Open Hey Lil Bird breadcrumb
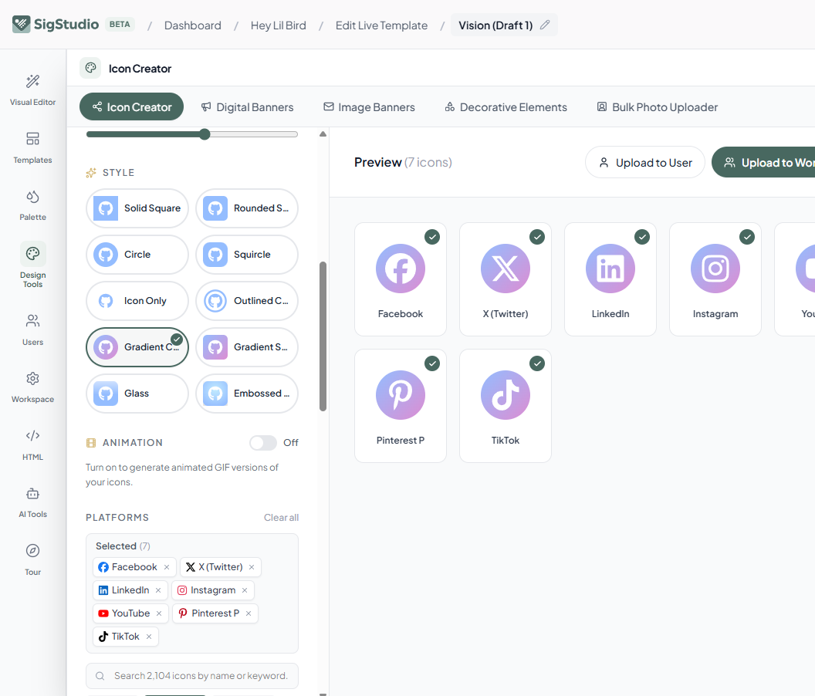Image resolution: width=815 pixels, height=696 pixels. click(278, 25)
